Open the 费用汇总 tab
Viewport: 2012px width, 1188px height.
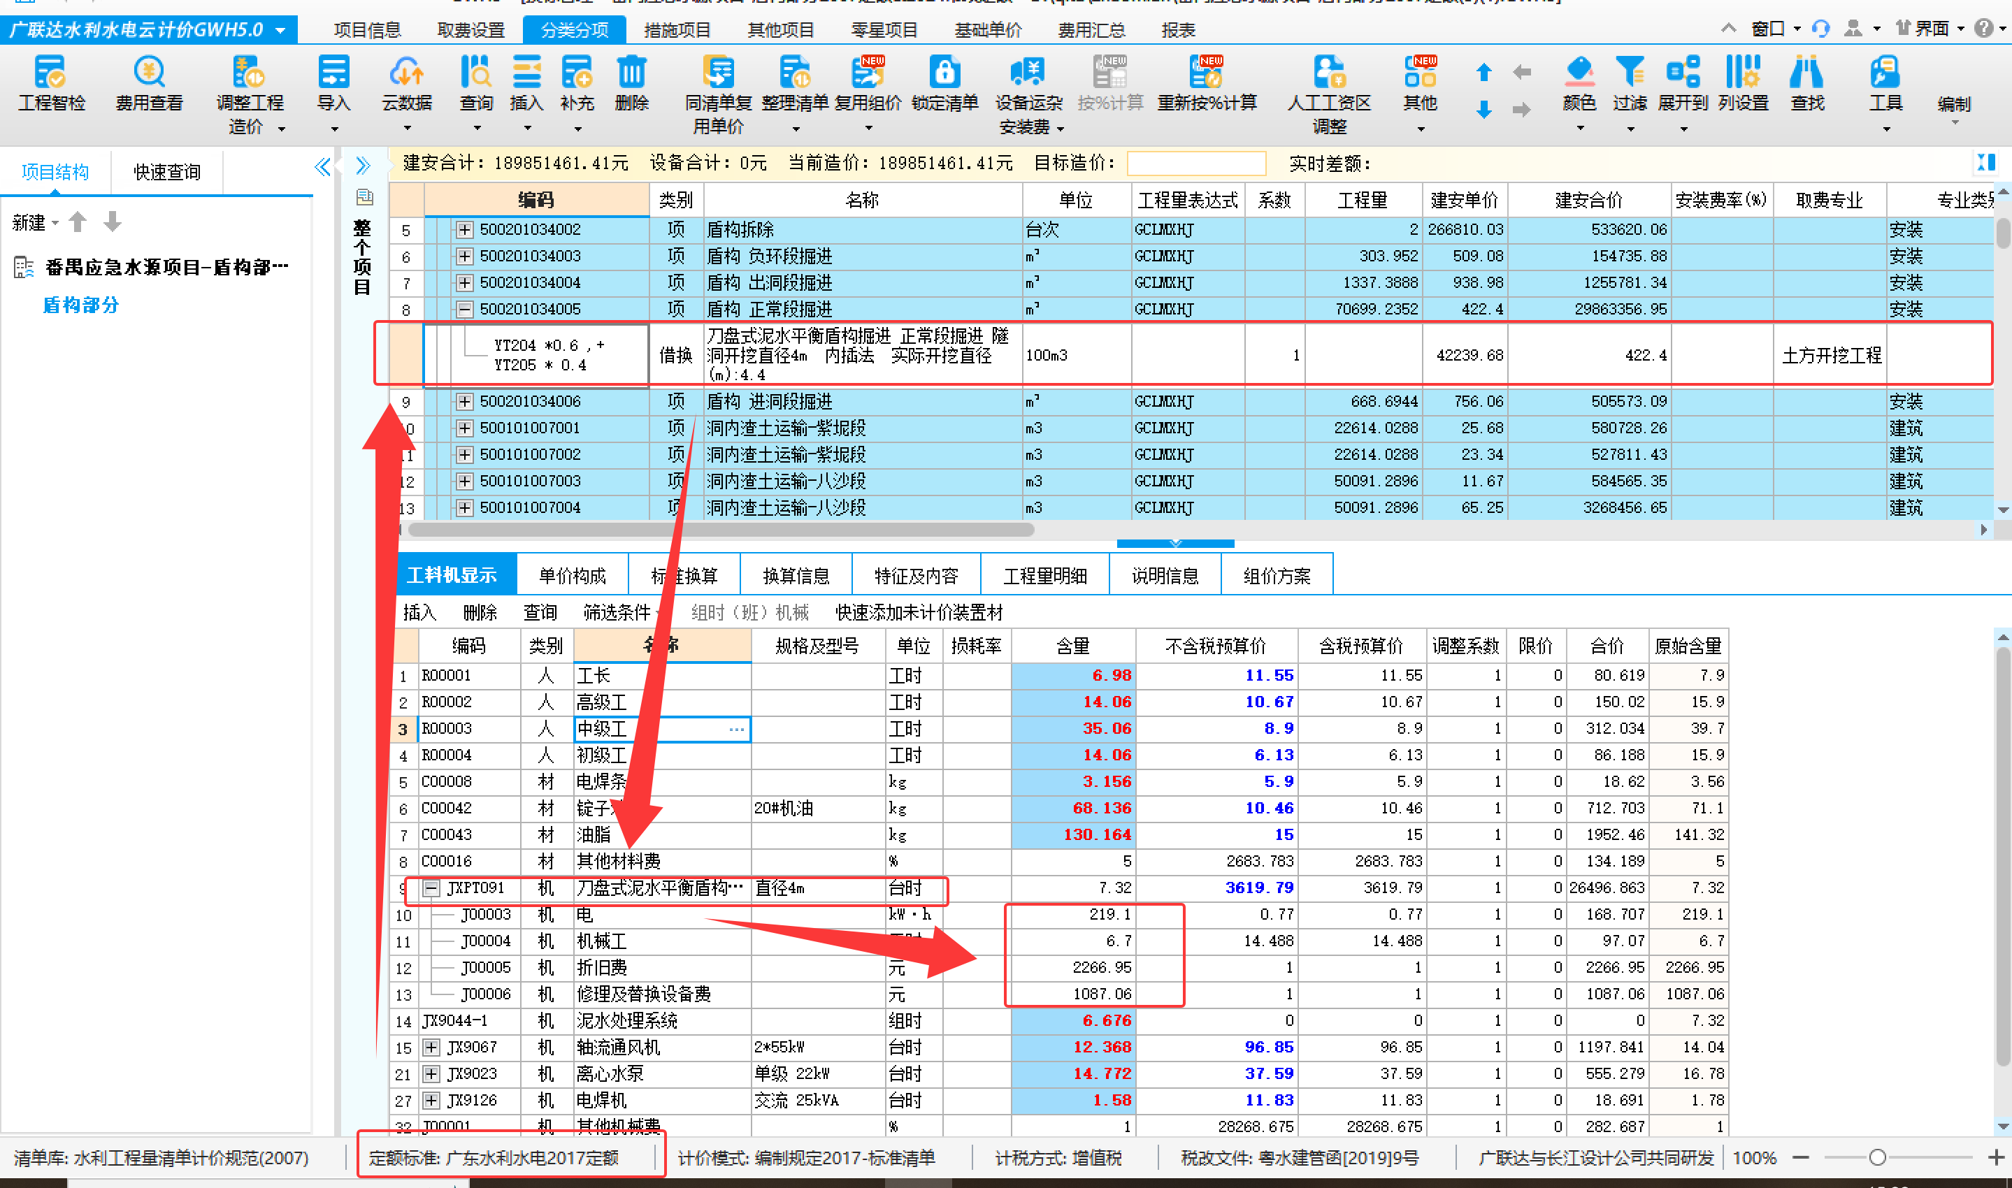point(1091,31)
